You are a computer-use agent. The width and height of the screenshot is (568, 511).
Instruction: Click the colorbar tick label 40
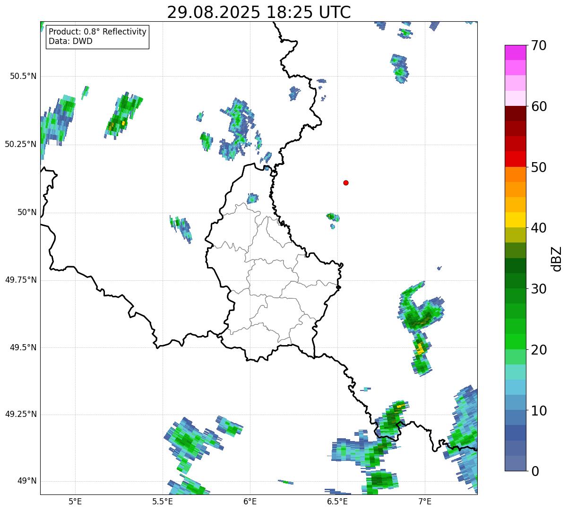point(539,228)
